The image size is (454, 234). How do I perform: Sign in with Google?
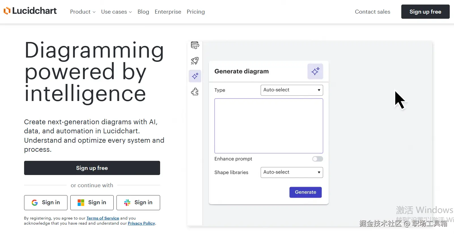tap(46, 203)
